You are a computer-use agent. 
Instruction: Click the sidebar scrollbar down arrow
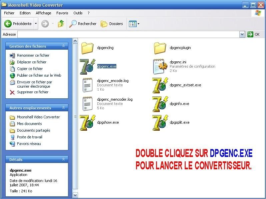pos(75,195)
